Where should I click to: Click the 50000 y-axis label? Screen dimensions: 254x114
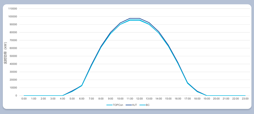point(13,56)
